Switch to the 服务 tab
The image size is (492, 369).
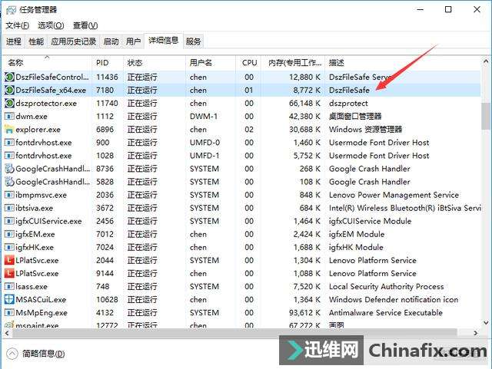193,41
